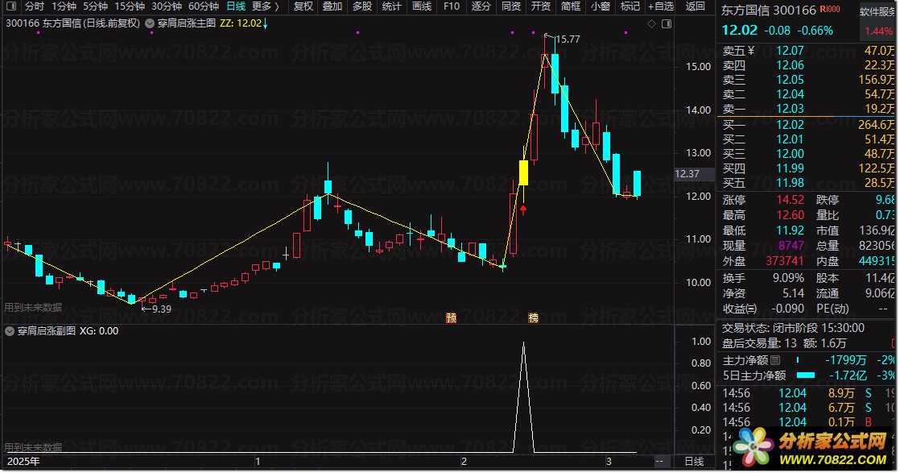
Task: Click the R1000 tag beside stock name
Action: coord(830,9)
